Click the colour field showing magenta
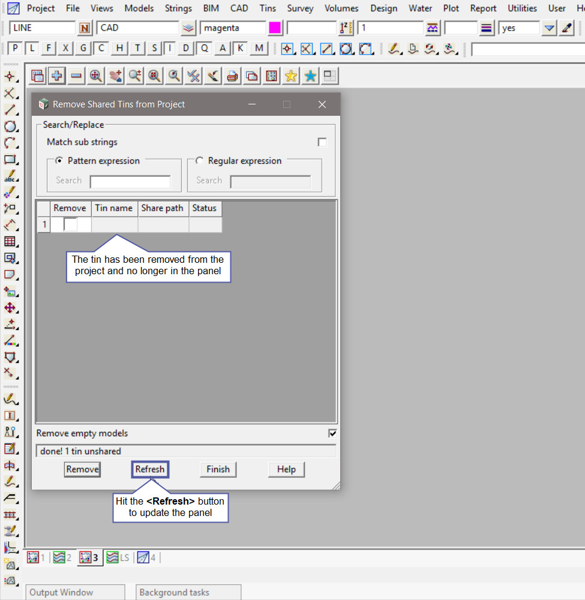 pos(233,28)
